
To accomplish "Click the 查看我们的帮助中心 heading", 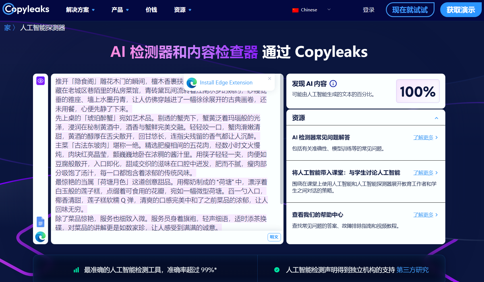I will (x=318, y=215).
